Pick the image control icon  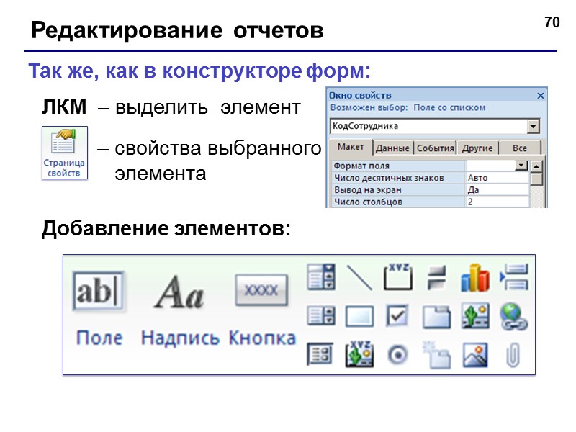click(475, 355)
